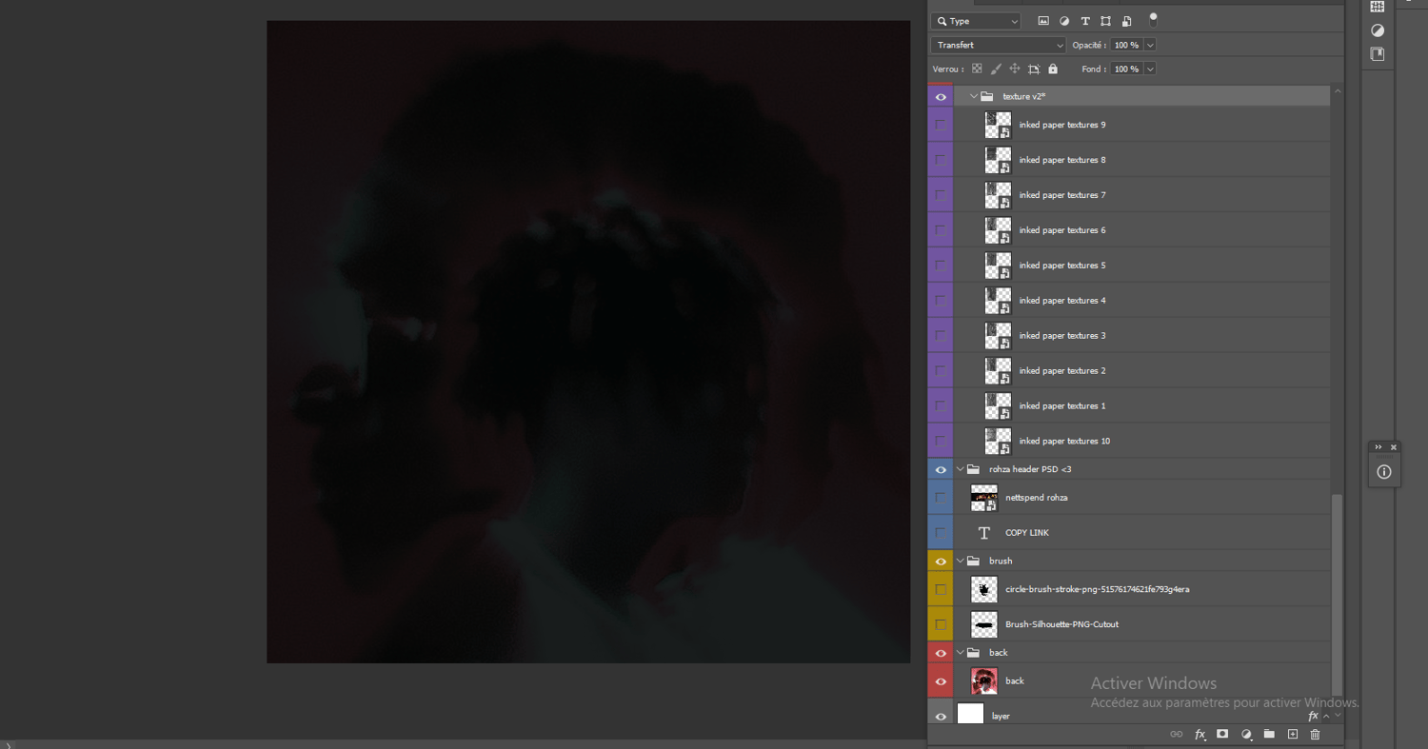This screenshot has height=749, width=1428.
Task: Click the folder icon of brush group
Action: click(x=974, y=561)
